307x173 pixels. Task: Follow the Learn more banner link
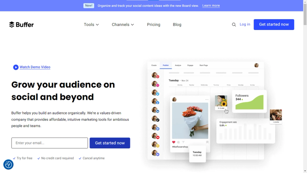(211, 5)
